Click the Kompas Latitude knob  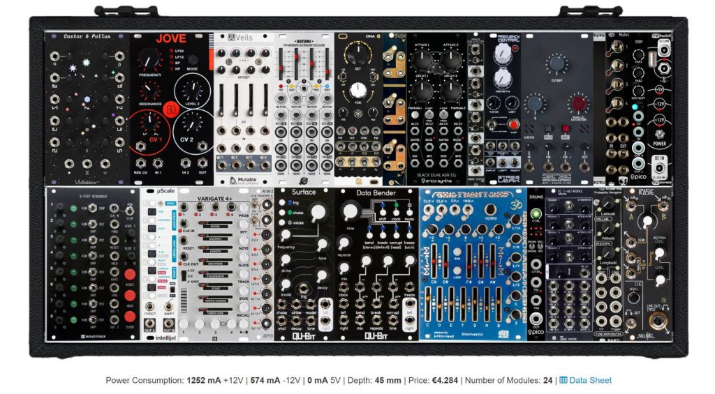608,204
